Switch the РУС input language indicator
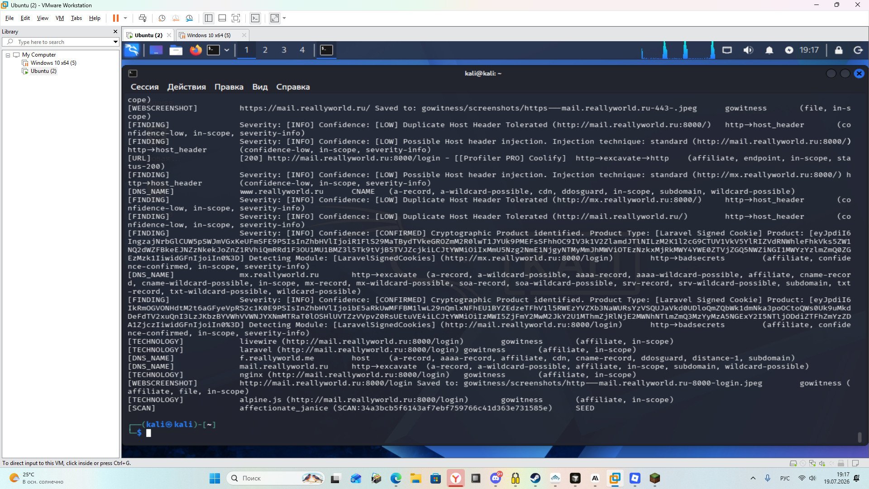The image size is (869, 489). click(x=785, y=478)
